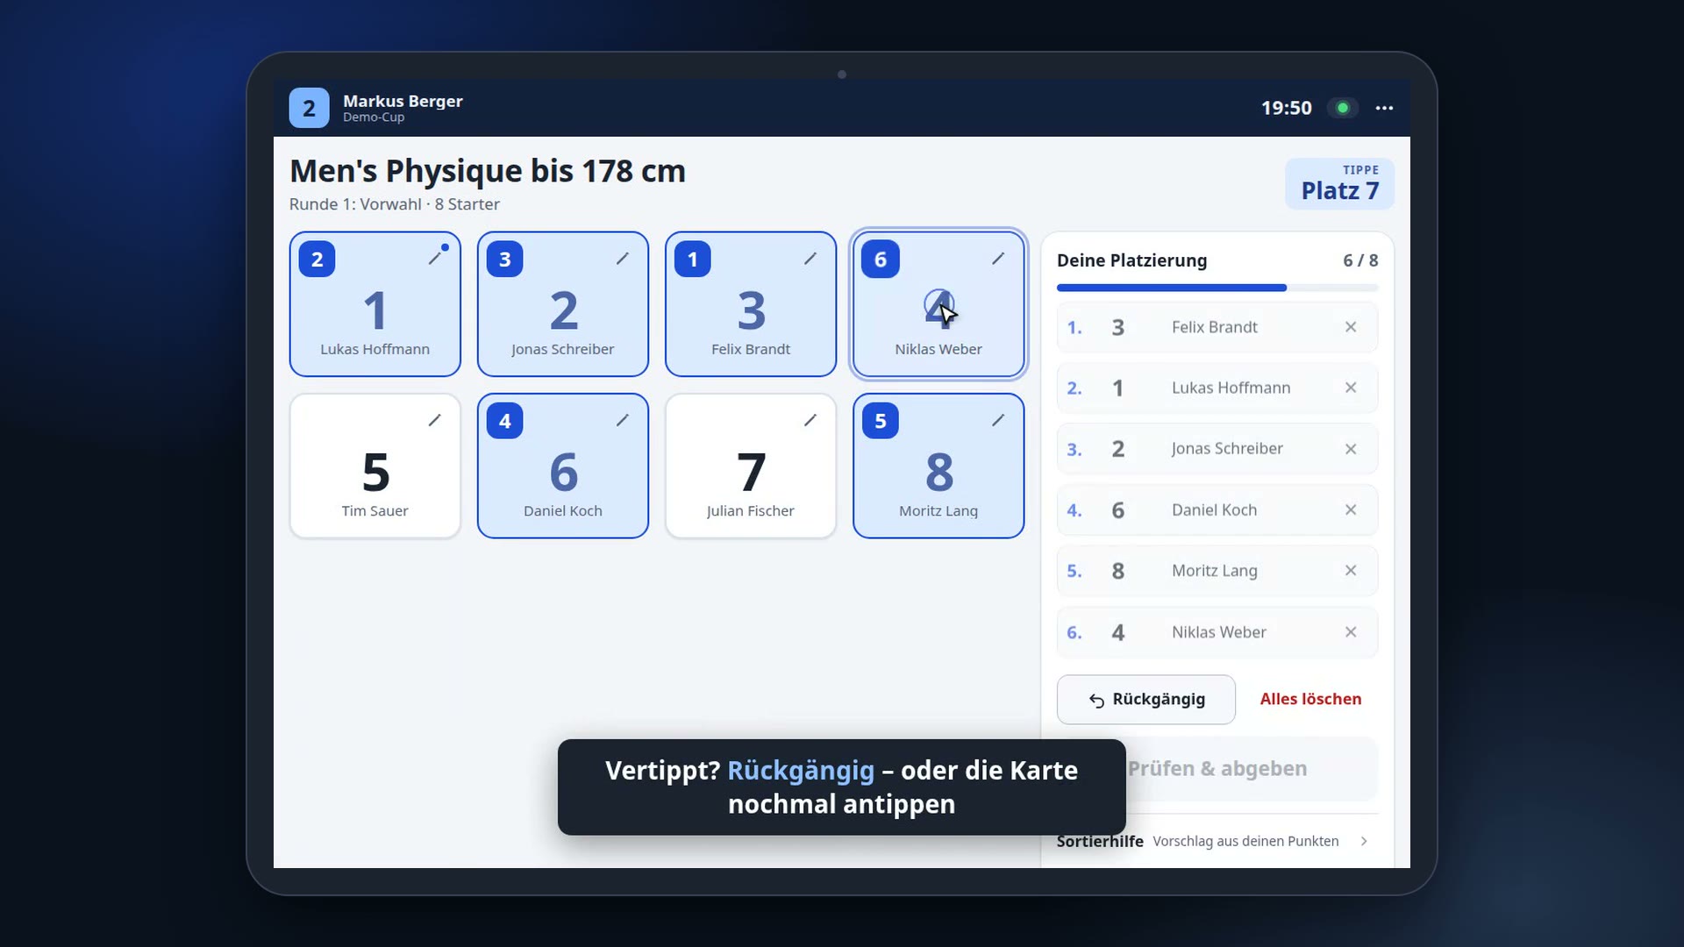
Task: Remove Daniel Koch from the placement list
Action: (1351, 509)
